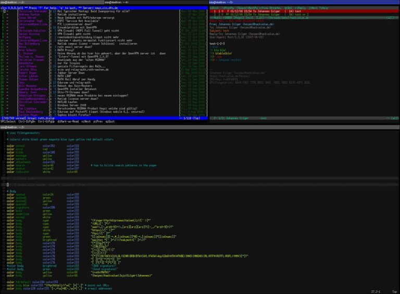Click 'n:Next' hint in slrn footer
Screen dimensions: 400x294
tap(86, 122)
